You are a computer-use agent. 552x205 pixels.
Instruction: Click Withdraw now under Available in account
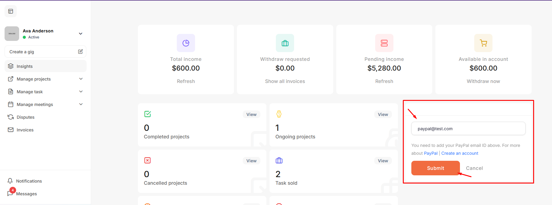(x=483, y=81)
